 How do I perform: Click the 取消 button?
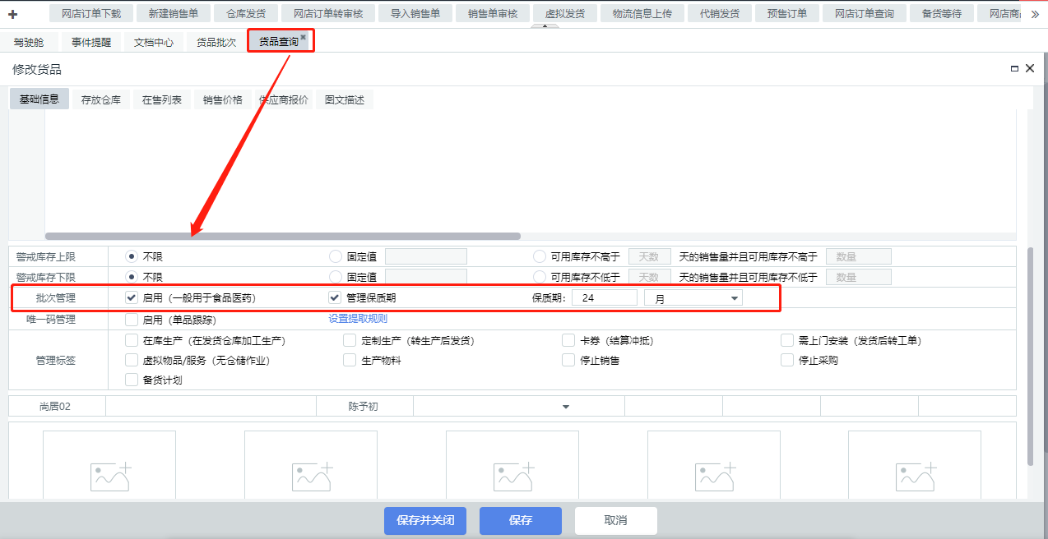tap(616, 520)
